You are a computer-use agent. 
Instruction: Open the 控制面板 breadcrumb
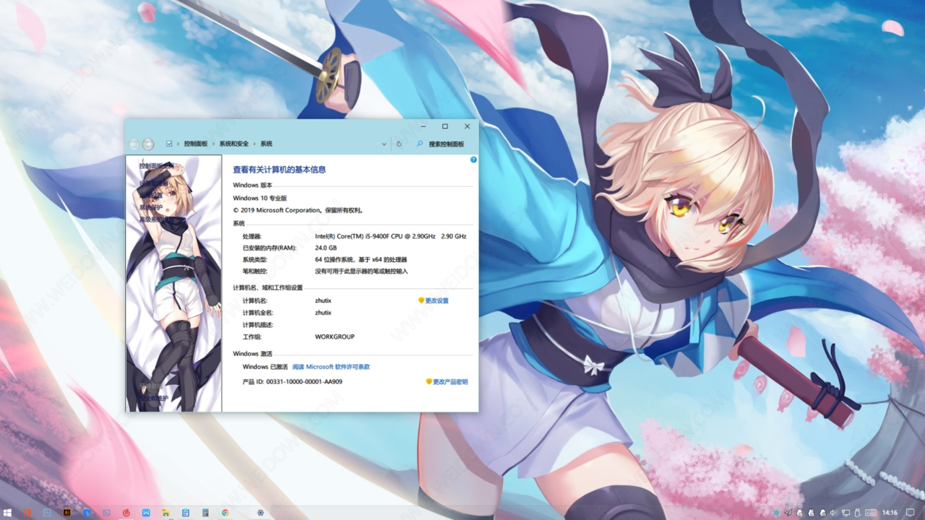coord(196,144)
